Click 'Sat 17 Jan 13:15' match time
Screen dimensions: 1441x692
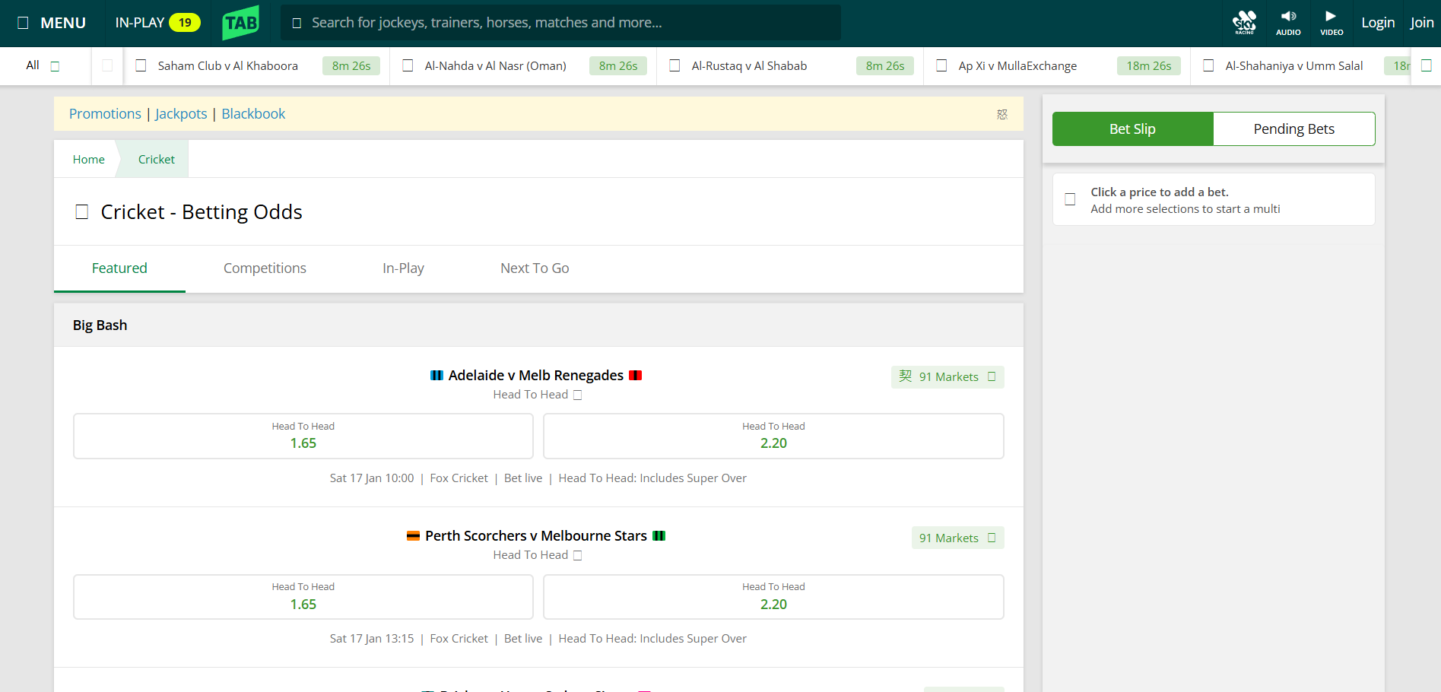[372, 639]
